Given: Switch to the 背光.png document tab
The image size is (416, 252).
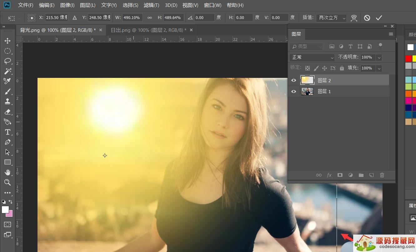Looking at the screenshot, I should 58,30.
